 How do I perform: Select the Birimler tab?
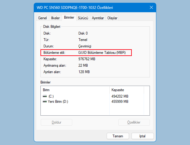point(69,17)
